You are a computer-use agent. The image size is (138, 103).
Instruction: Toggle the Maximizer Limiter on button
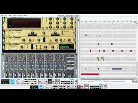(26, 44)
